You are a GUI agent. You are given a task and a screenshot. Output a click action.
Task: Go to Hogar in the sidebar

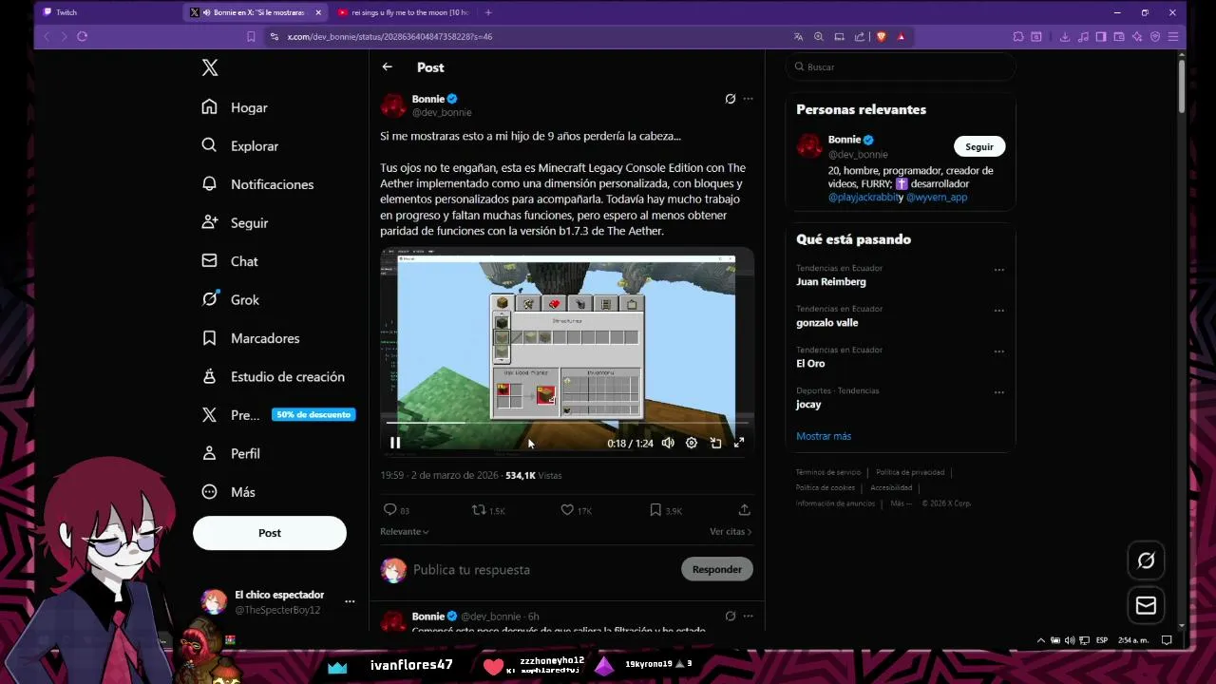tap(235, 107)
